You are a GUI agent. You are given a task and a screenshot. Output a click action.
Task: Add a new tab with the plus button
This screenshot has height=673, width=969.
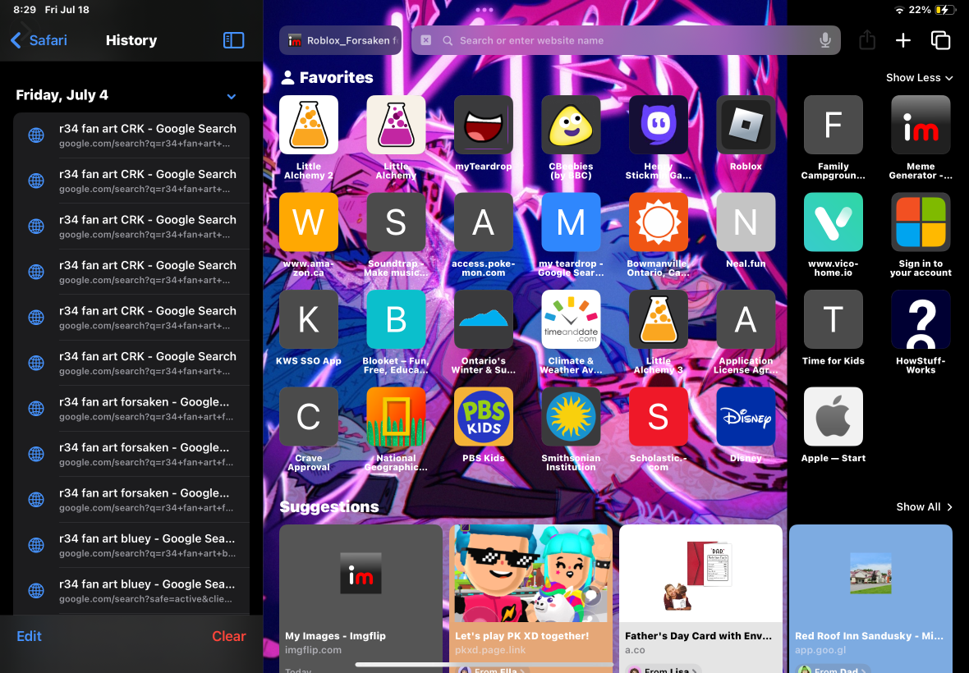pos(902,40)
